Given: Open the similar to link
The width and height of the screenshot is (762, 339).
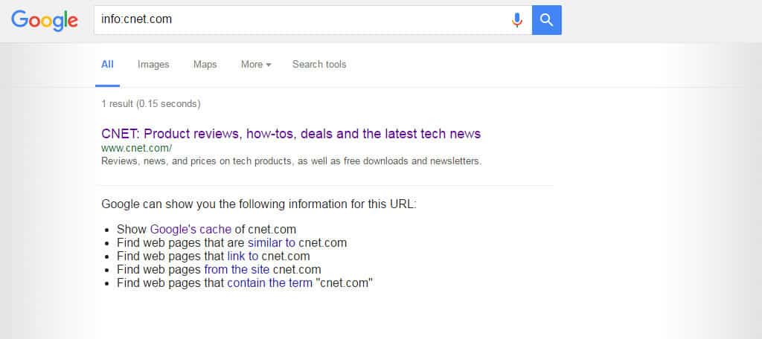Looking at the screenshot, I should [x=271, y=243].
